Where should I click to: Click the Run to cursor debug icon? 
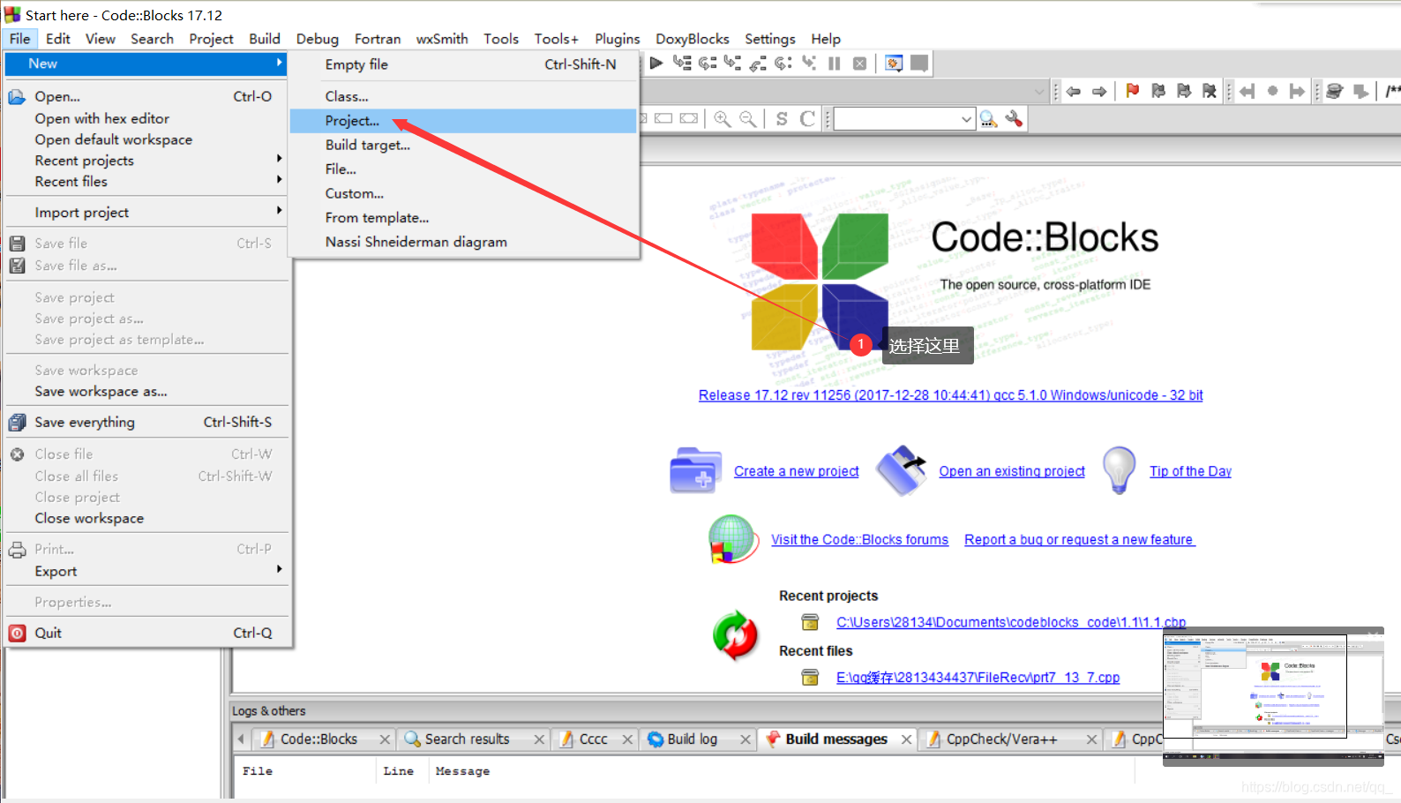tap(682, 64)
